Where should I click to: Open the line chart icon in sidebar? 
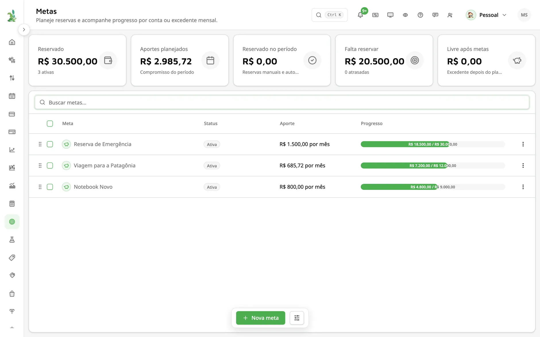[x=12, y=150]
